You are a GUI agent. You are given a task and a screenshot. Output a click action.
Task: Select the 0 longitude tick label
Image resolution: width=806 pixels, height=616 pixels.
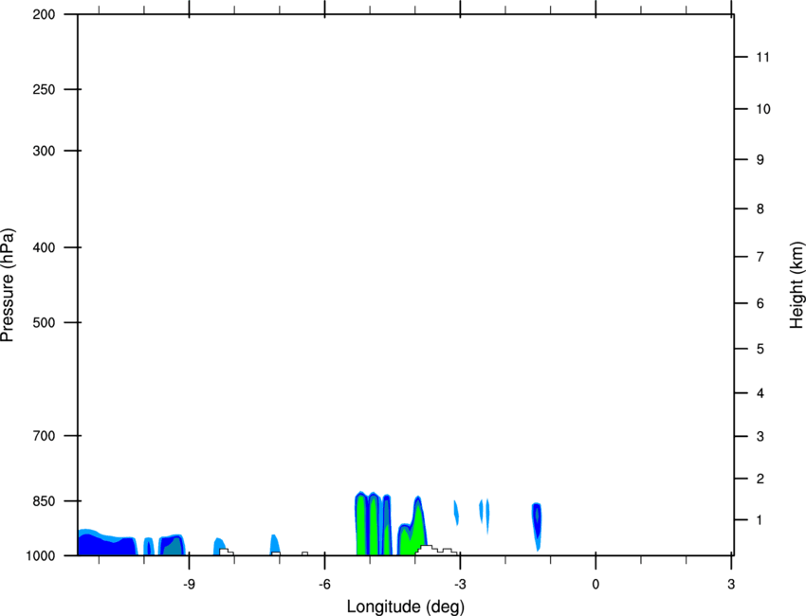[595, 583]
